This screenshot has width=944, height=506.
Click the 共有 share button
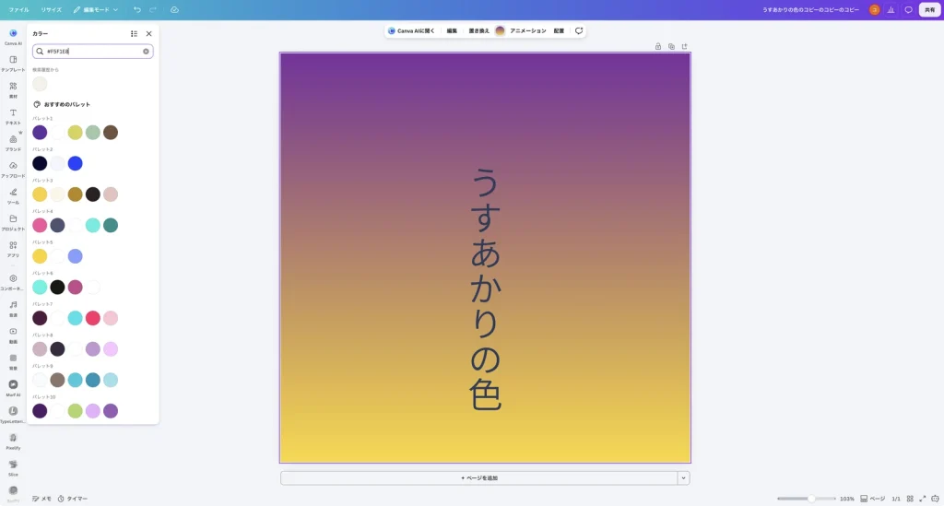(x=929, y=9)
